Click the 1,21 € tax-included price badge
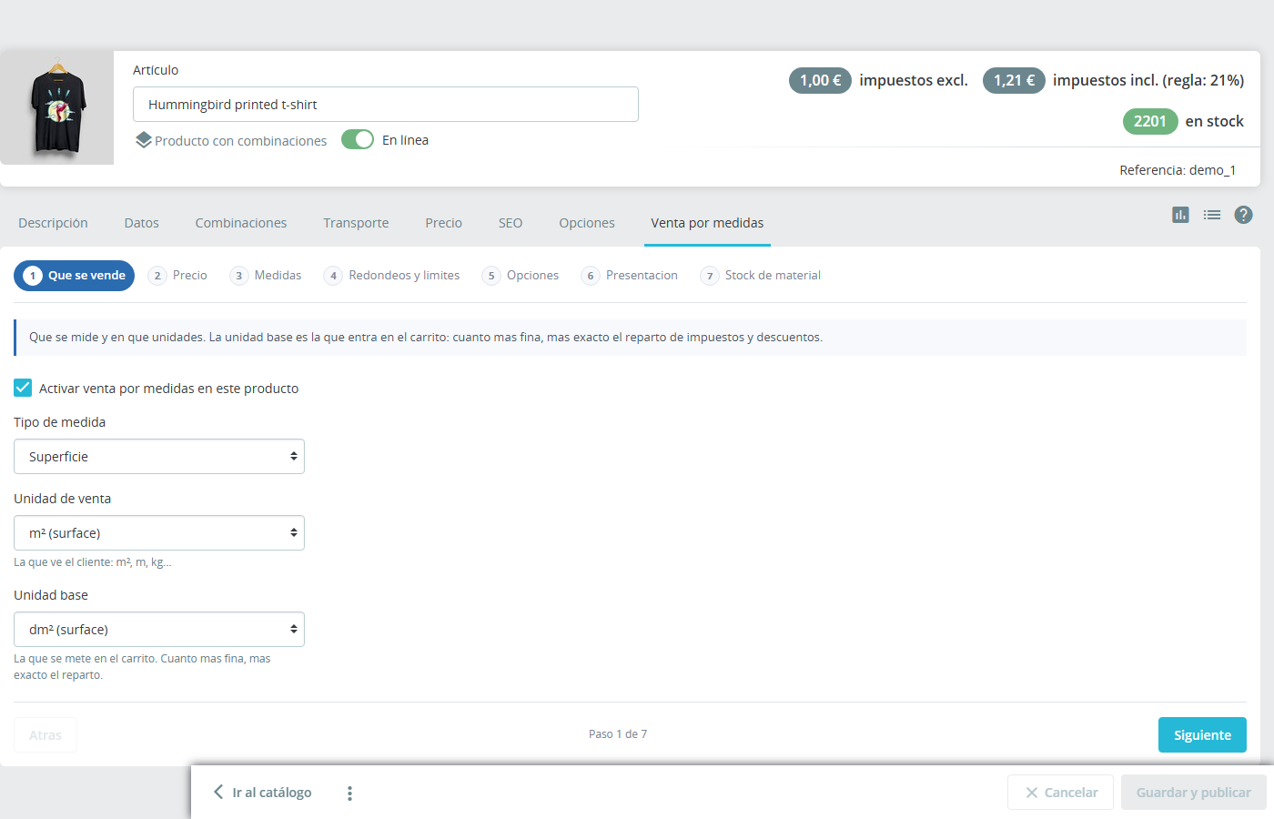This screenshot has height=819, width=1274. [x=1014, y=80]
